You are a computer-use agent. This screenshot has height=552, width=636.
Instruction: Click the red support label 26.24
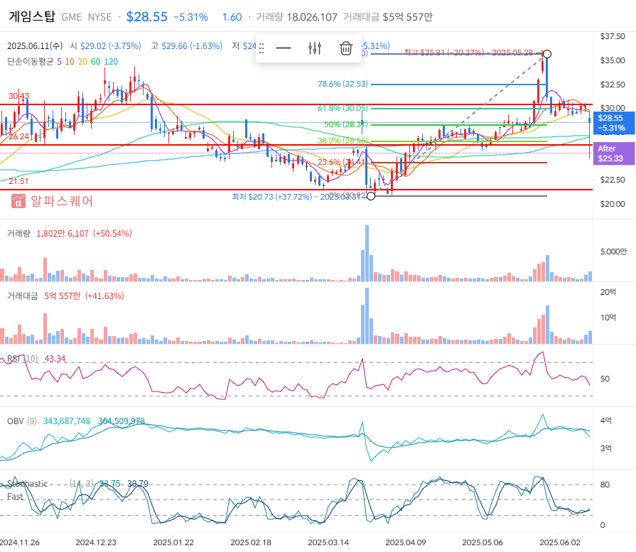coord(18,136)
